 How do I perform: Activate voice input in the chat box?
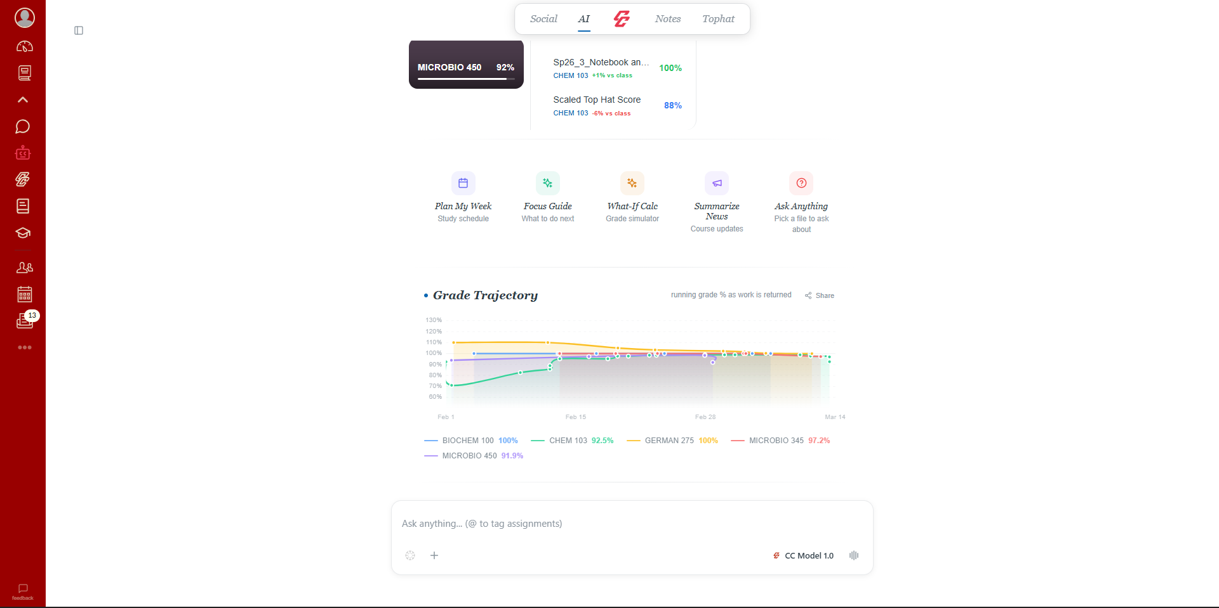click(853, 555)
